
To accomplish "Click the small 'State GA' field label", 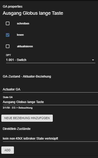I will 8,97.
